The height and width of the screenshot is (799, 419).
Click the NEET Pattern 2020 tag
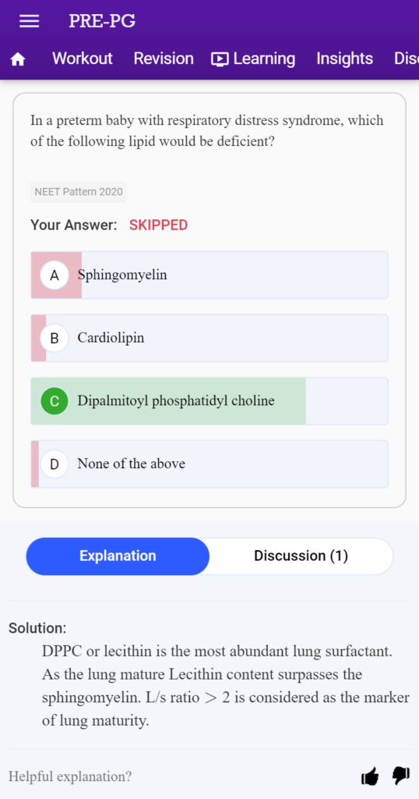79,192
